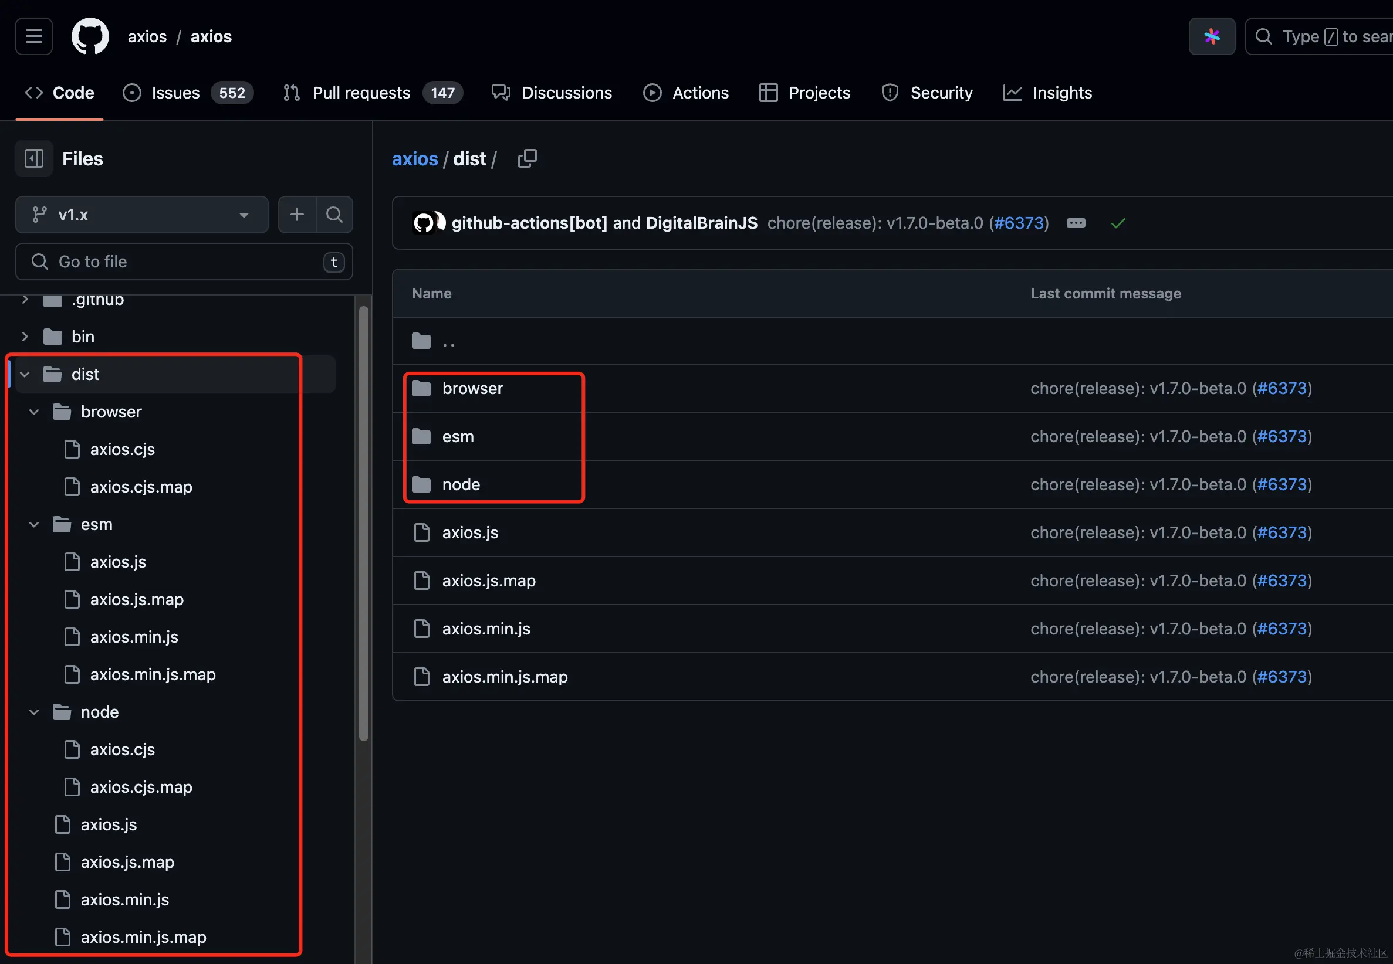The image size is (1393, 964).
Task: Open axios.cjs under the node folder
Action: [123, 749]
